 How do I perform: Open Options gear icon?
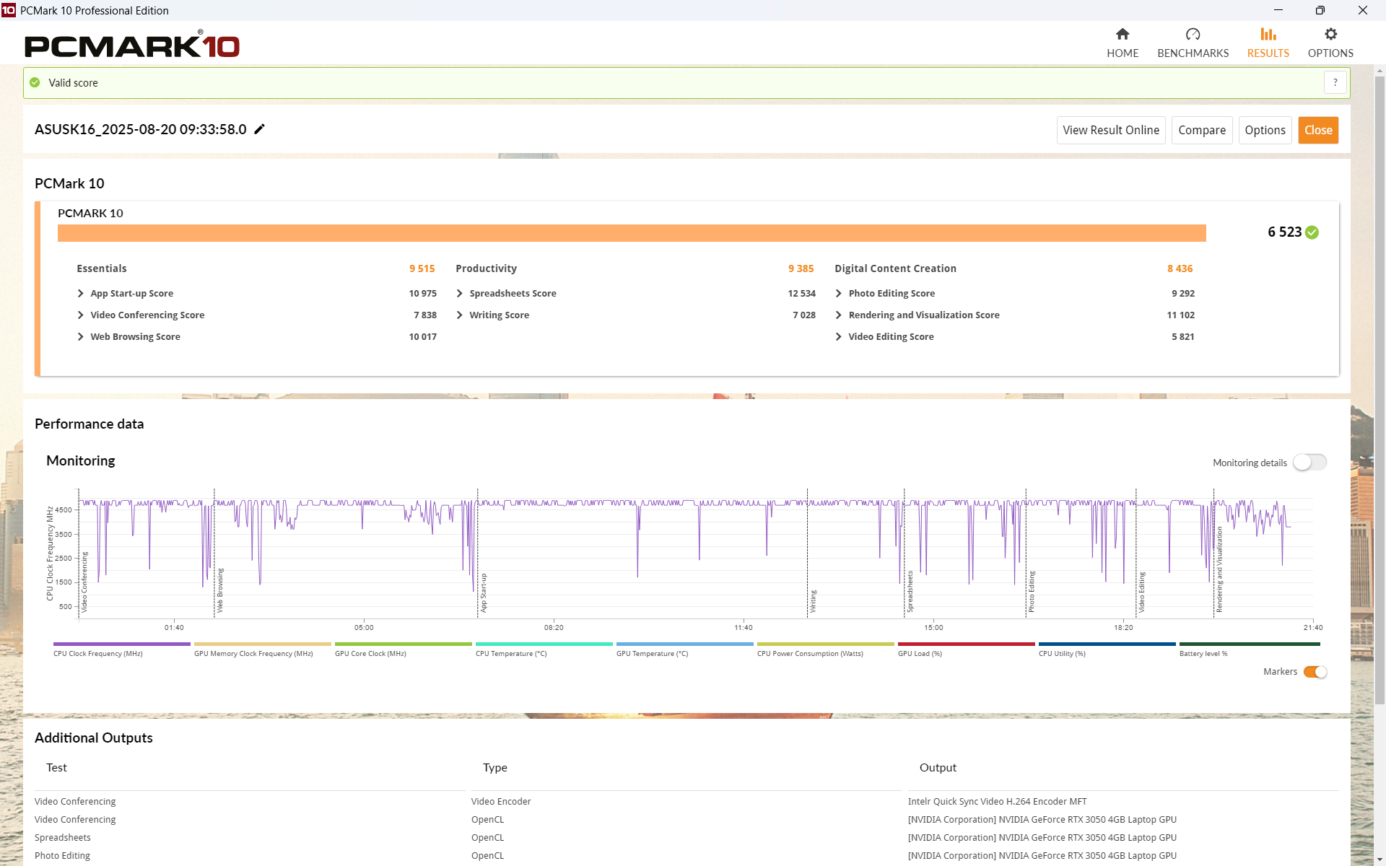(1330, 35)
